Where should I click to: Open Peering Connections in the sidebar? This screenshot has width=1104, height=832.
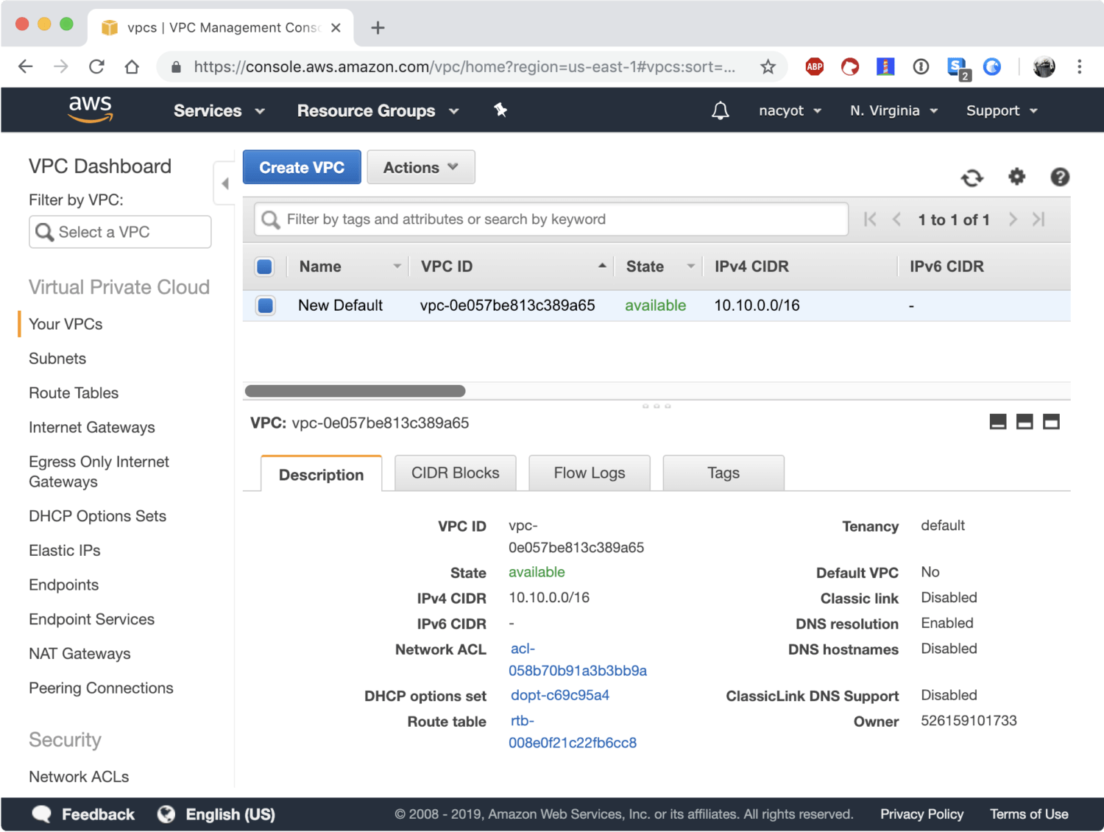point(101,688)
